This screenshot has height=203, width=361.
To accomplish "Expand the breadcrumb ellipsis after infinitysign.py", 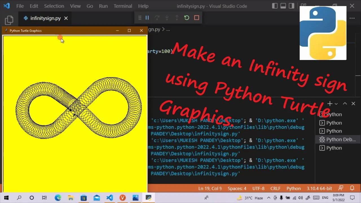I will coord(168,29).
